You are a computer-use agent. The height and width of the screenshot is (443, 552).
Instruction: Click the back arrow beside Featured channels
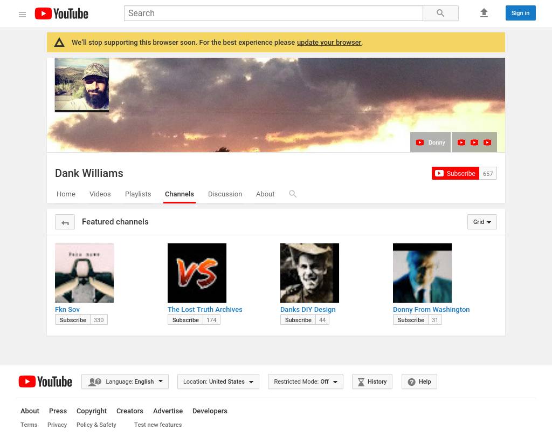[x=65, y=222]
